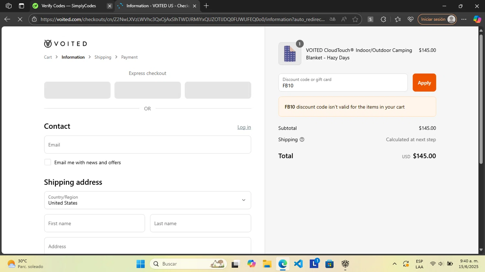
Task: Open the favorites list icon
Action: point(398,19)
